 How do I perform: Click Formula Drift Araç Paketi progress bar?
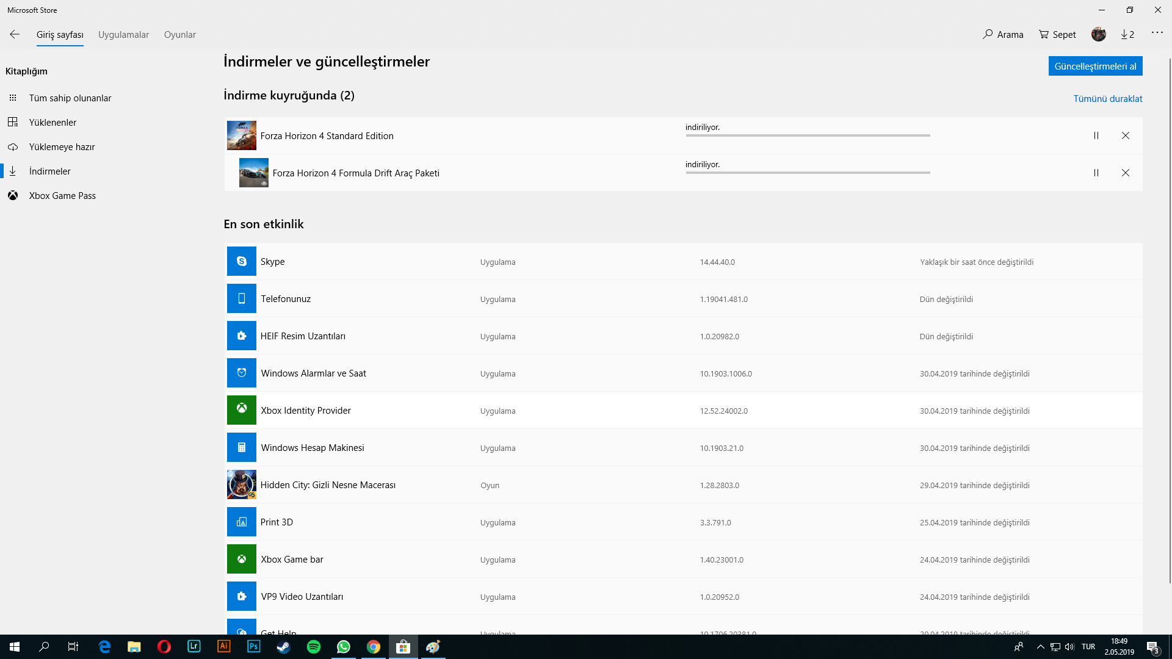pos(808,173)
